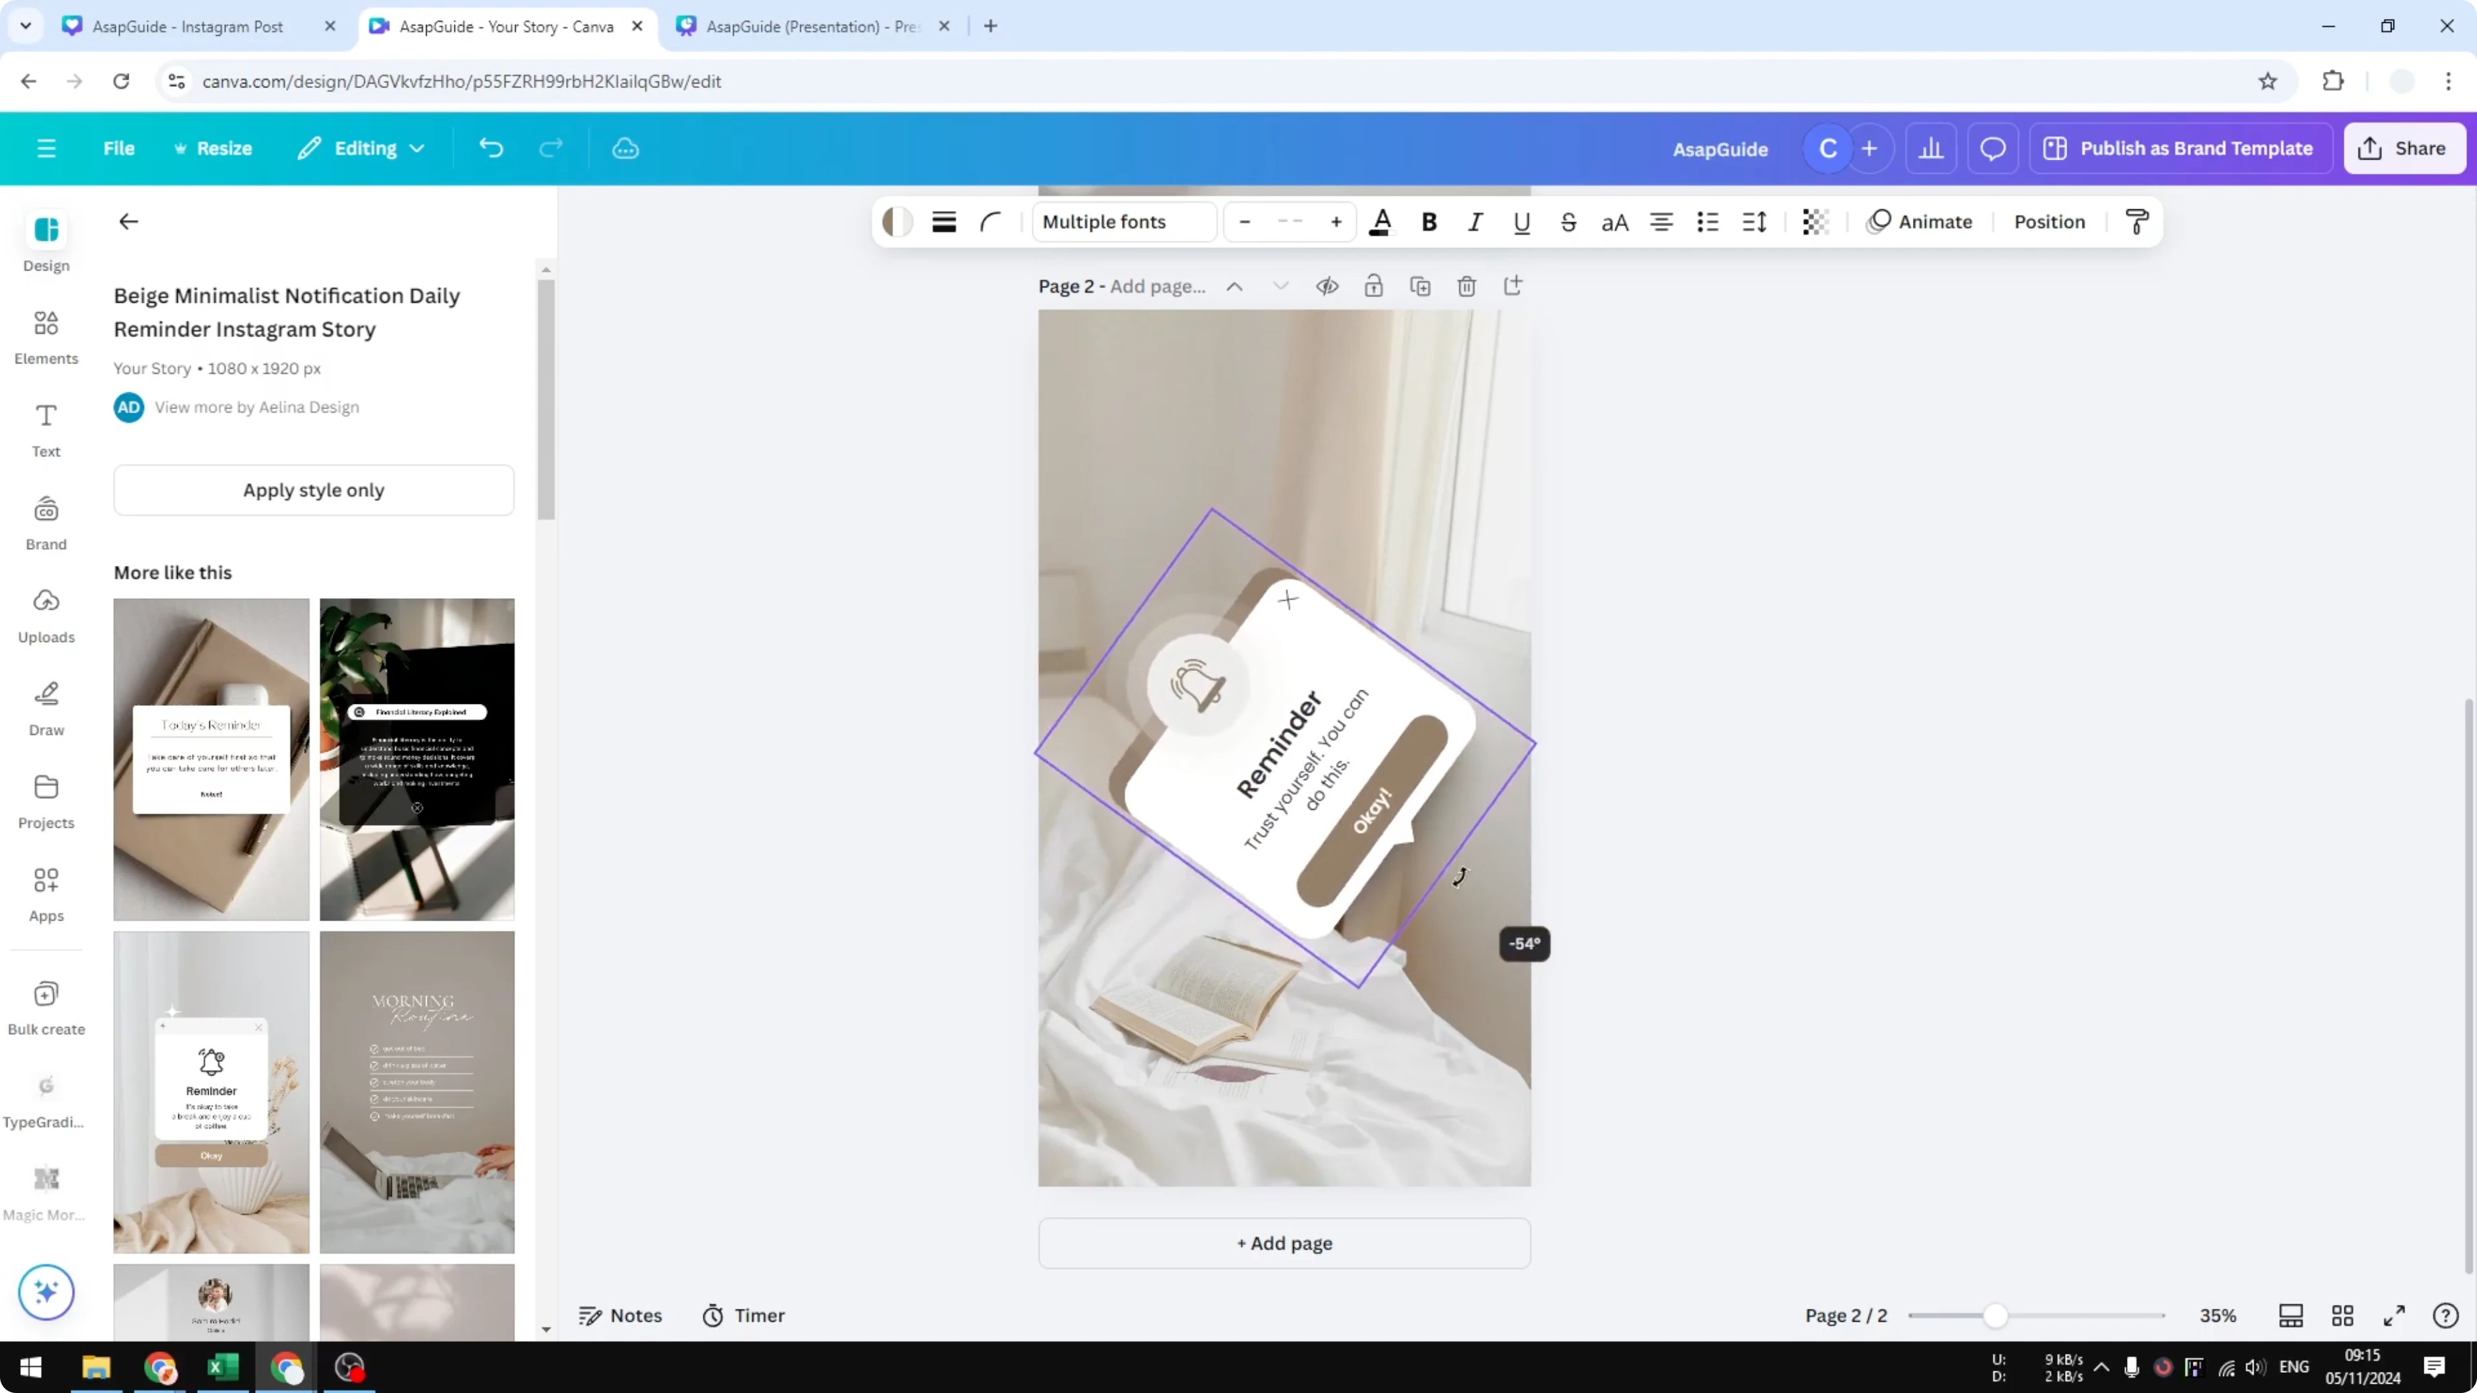Open the Brand panel
The width and height of the screenshot is (2477, 1393).
click(x=46, y=523)
